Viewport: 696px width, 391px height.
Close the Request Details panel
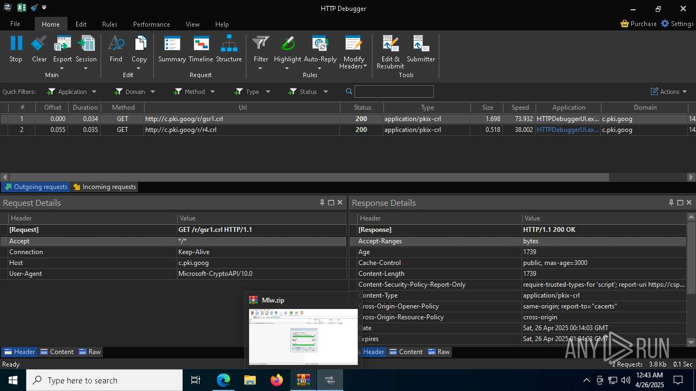pyautogui.click(x=340, y=203)
